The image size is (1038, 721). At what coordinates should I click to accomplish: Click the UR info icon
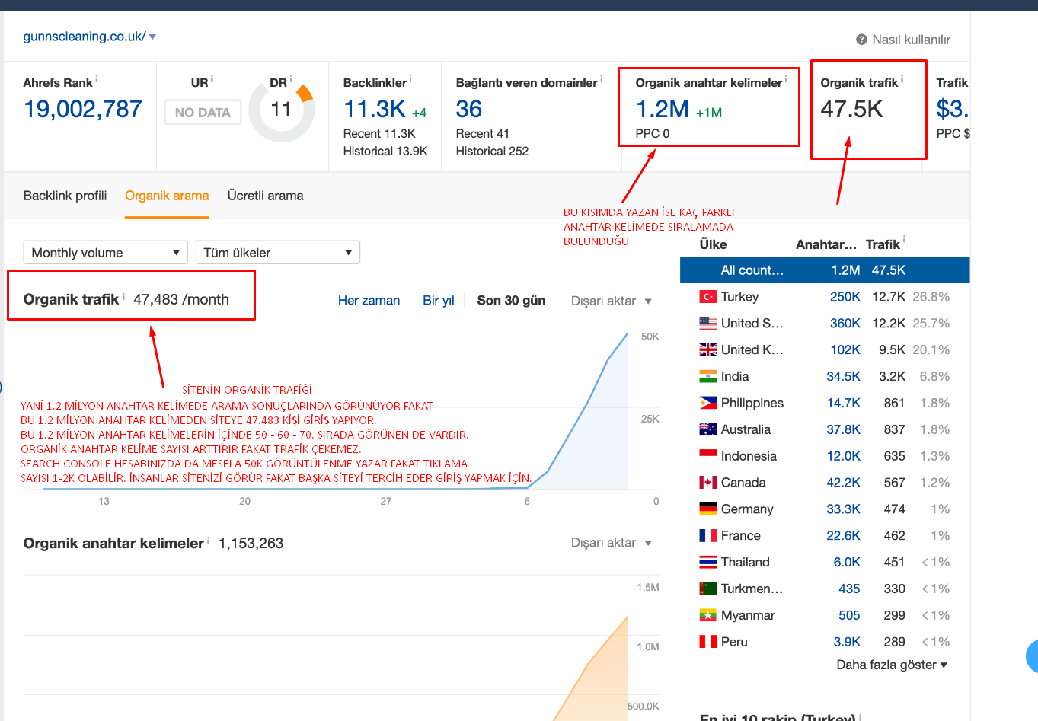212,78
